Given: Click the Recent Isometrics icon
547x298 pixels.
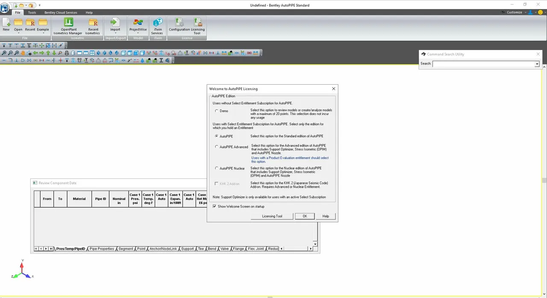Looking at the screenshot, I should tap(92, 26).
